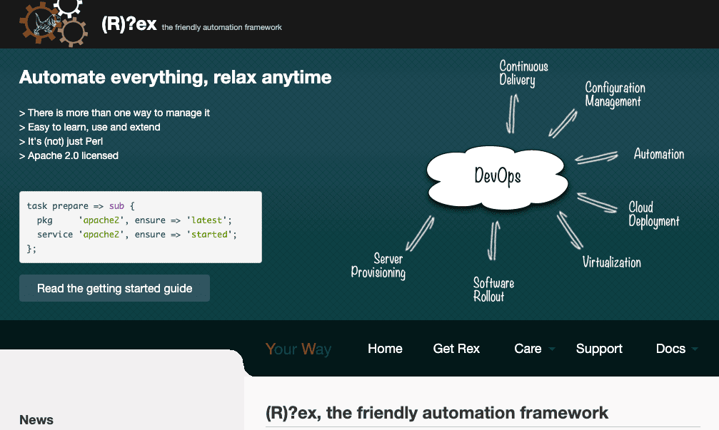The image size is (719, 430).
Task: Click the Configuration Management diagram label
Action: click(x=615, y=94)
